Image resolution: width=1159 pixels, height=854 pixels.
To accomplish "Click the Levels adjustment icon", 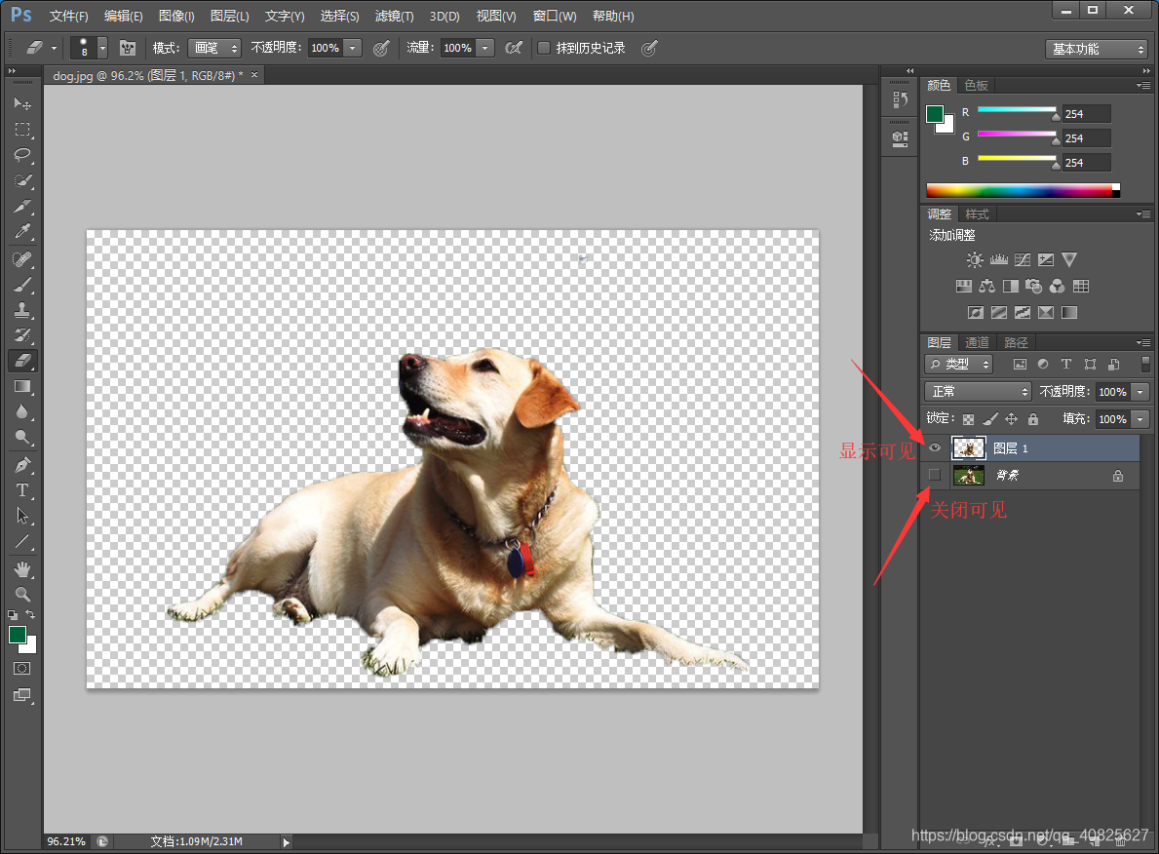I will [x=998, y=259].
